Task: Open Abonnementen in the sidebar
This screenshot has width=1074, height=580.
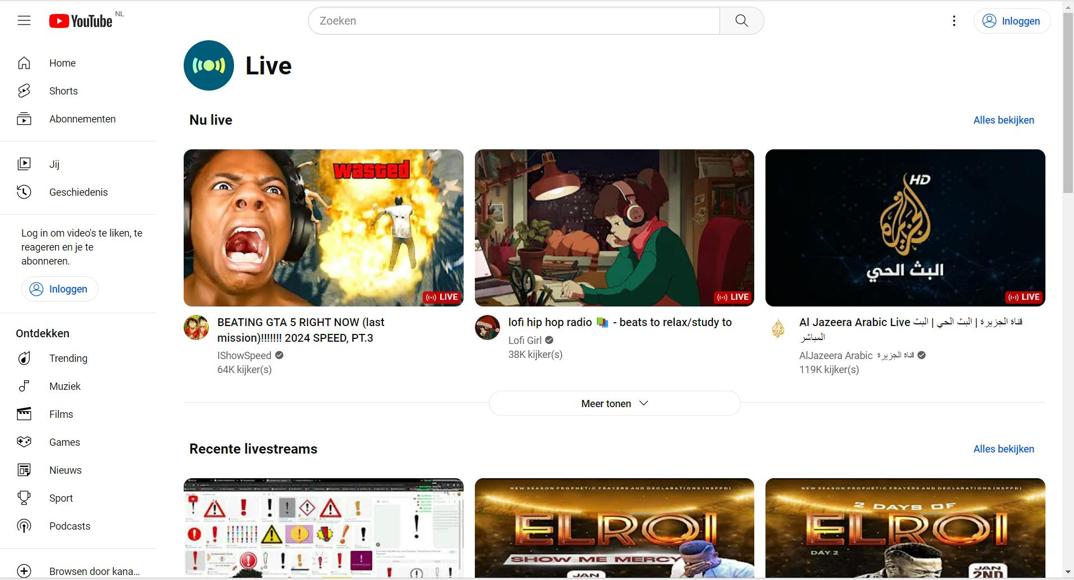Action: coord(78,119)
